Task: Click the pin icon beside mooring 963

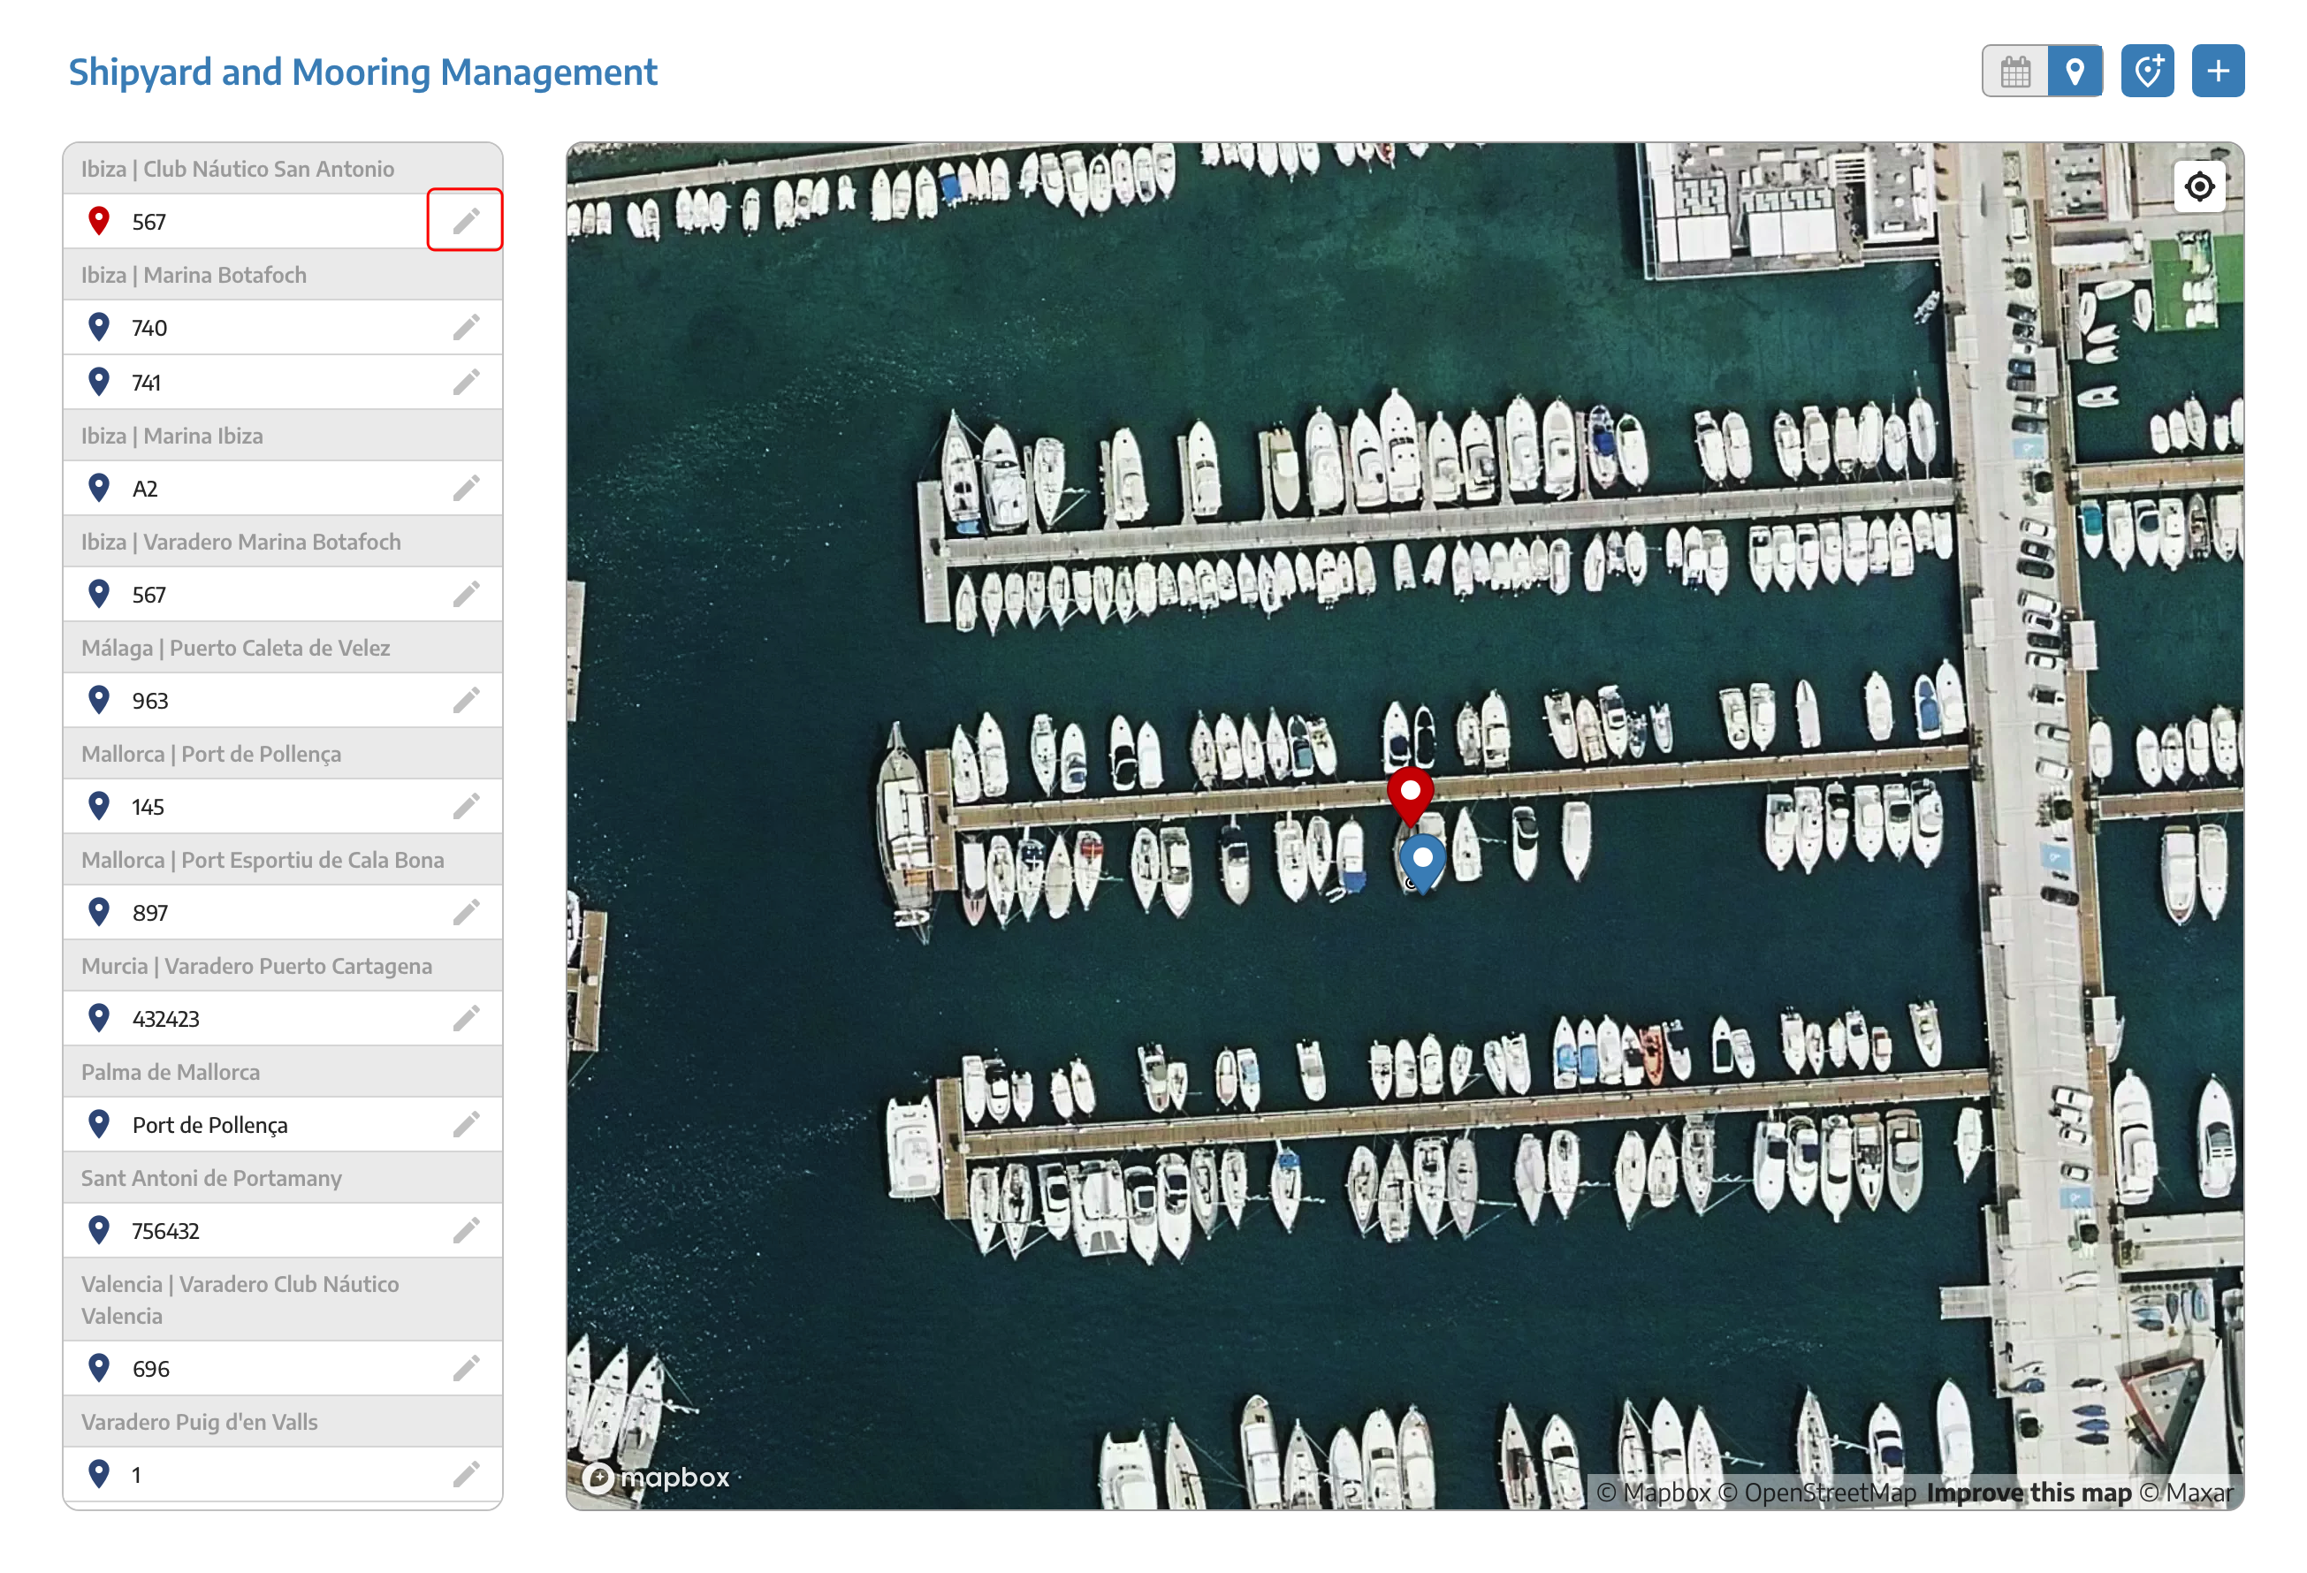Action: 98,700
